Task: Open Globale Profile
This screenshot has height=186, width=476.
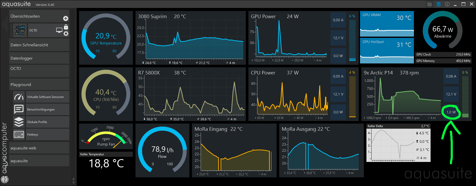Action: coord(47,122)
